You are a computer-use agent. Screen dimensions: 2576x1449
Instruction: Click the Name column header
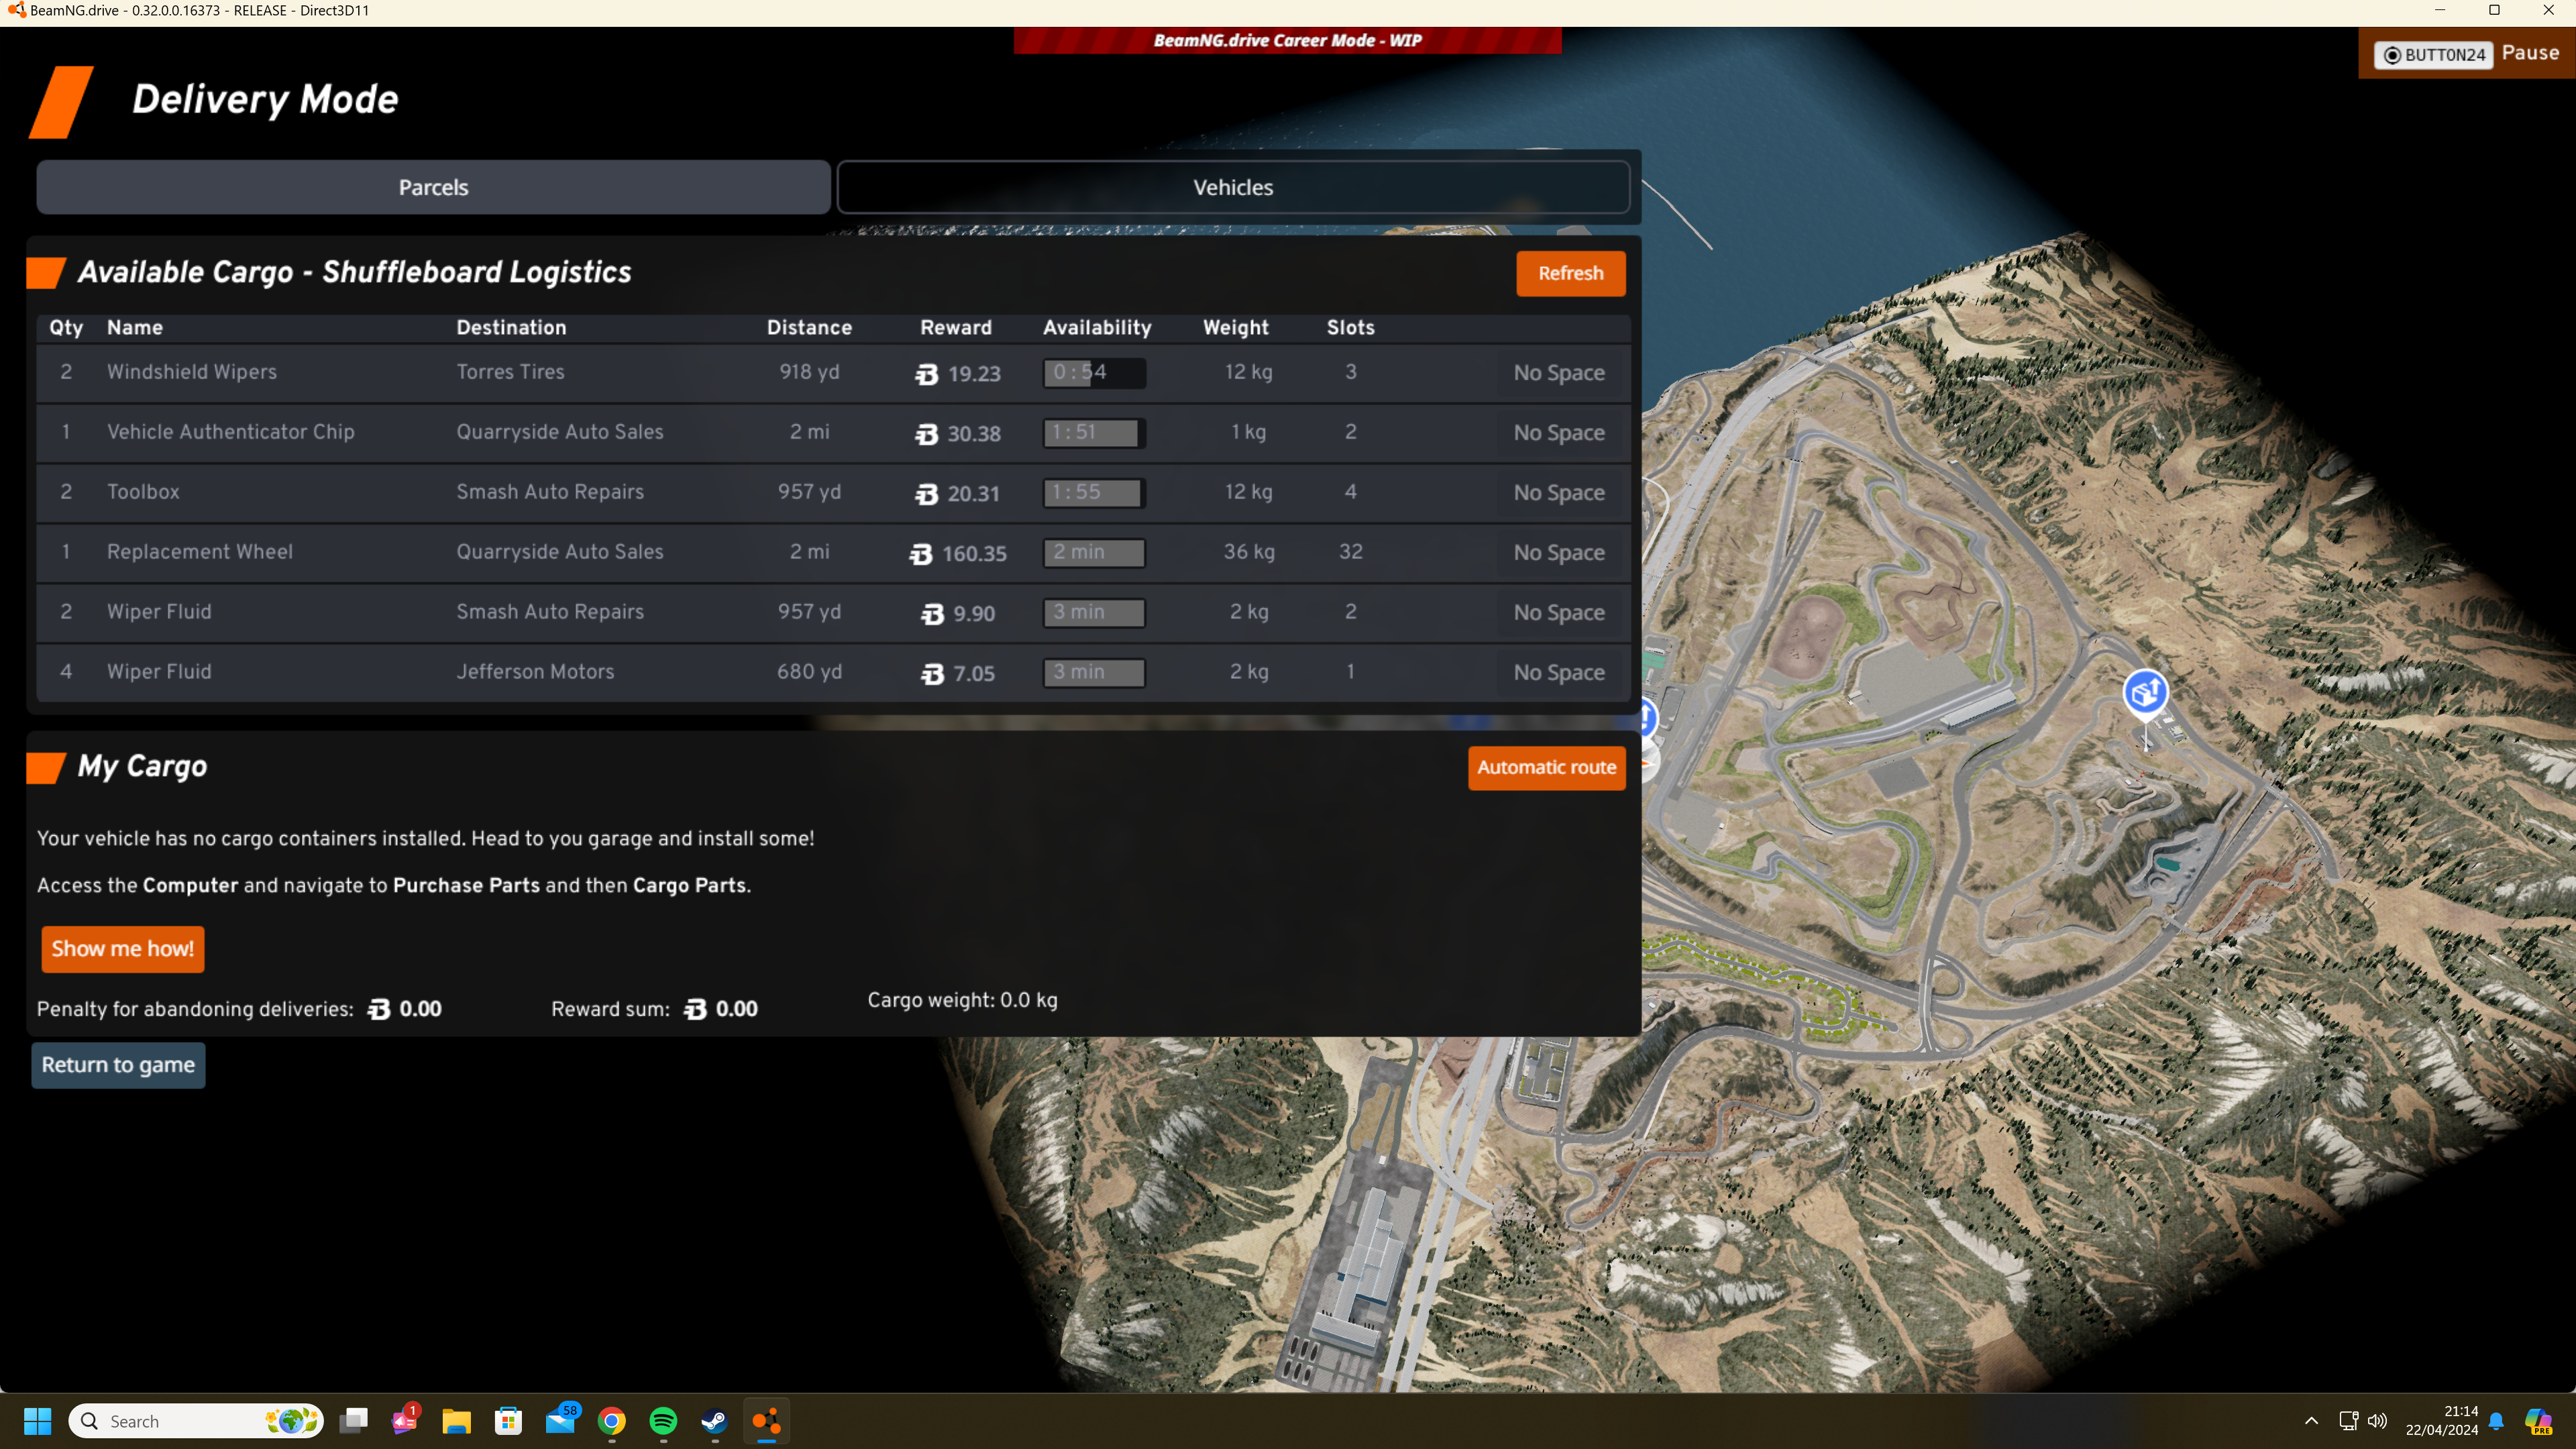[135, 328]
